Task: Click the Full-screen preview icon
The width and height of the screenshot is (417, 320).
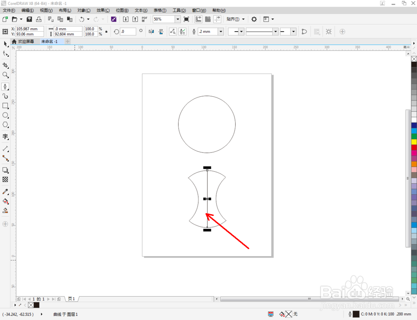Action: (186, 19)
